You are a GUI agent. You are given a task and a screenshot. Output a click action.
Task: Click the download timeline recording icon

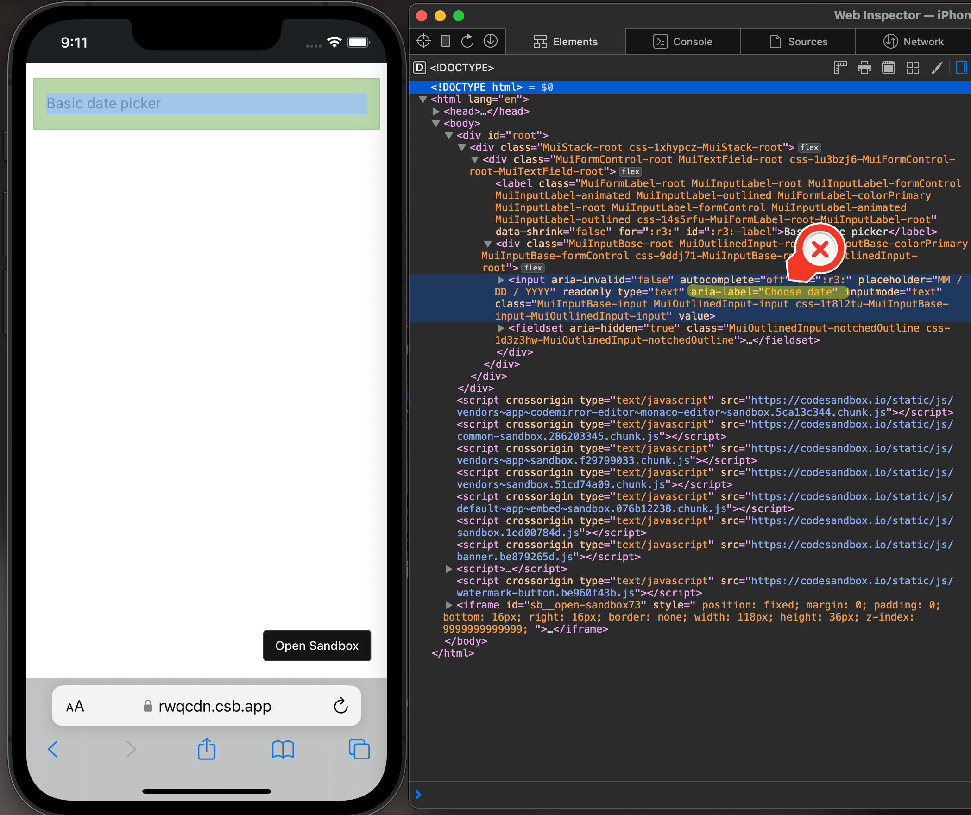click(491, 41)
